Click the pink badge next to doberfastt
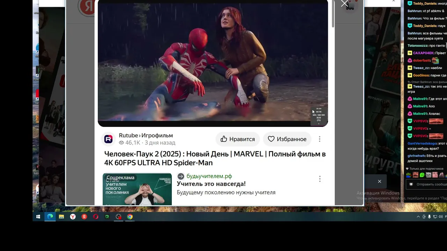The width and height of the screenshot is (447, 251). 410,60
